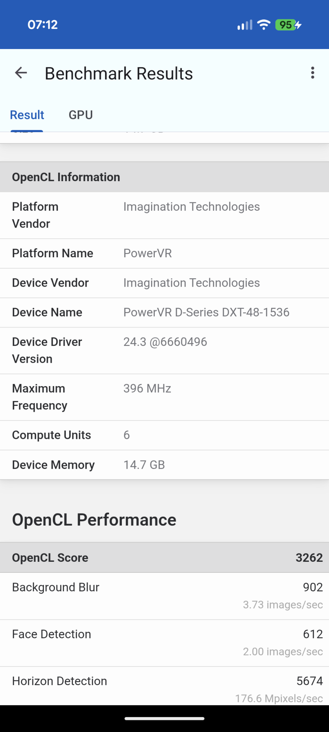Tap the cellular signal bars icon
This screenshot has height=732, width=329.
245,25
